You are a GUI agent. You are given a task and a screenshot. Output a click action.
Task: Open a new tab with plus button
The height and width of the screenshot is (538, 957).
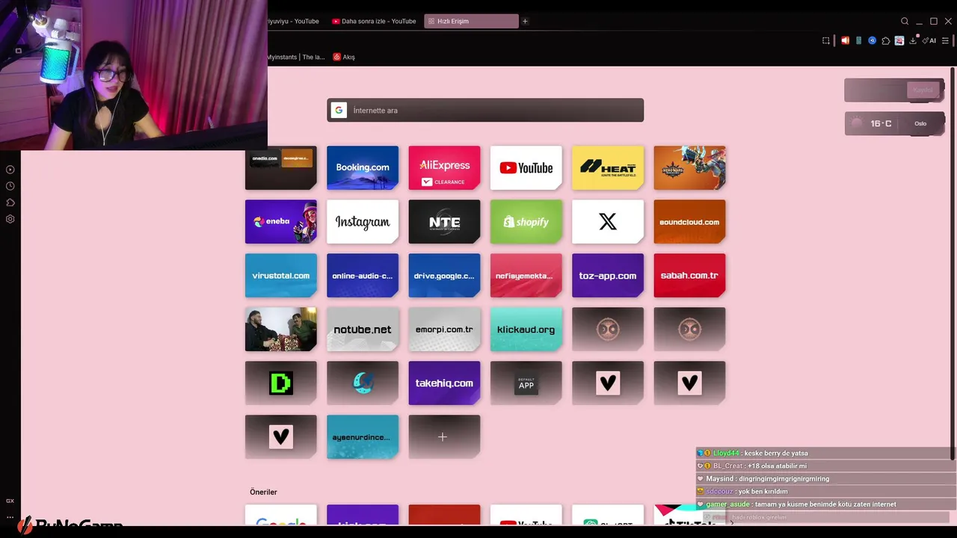(525, 21)
